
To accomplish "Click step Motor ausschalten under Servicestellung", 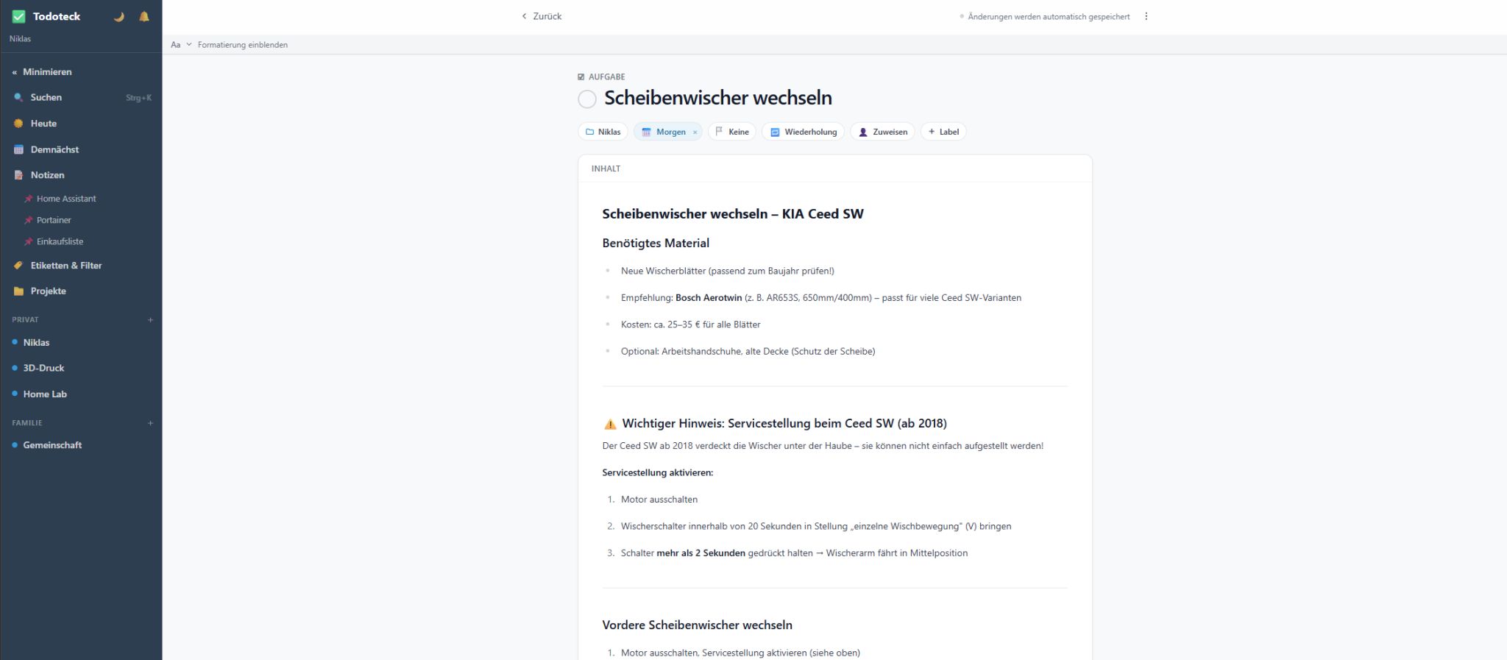I will (659, 500).
